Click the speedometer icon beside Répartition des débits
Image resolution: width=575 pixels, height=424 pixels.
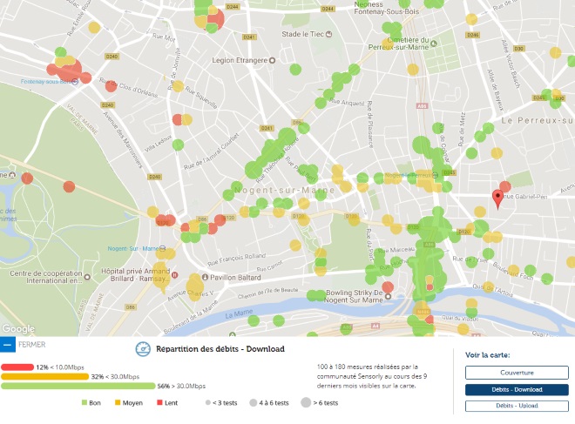tap(144, 349)
